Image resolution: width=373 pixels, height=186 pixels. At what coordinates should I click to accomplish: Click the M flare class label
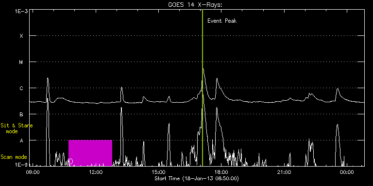pos(21,62)
